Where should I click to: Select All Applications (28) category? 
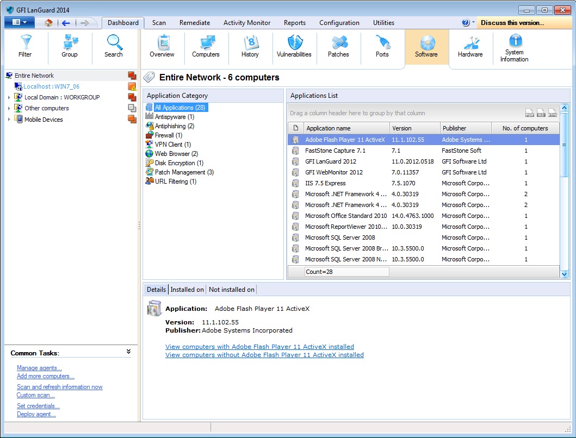(180, 108)
